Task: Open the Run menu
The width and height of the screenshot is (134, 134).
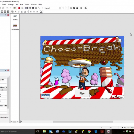Action: click(x=22, y=5)
